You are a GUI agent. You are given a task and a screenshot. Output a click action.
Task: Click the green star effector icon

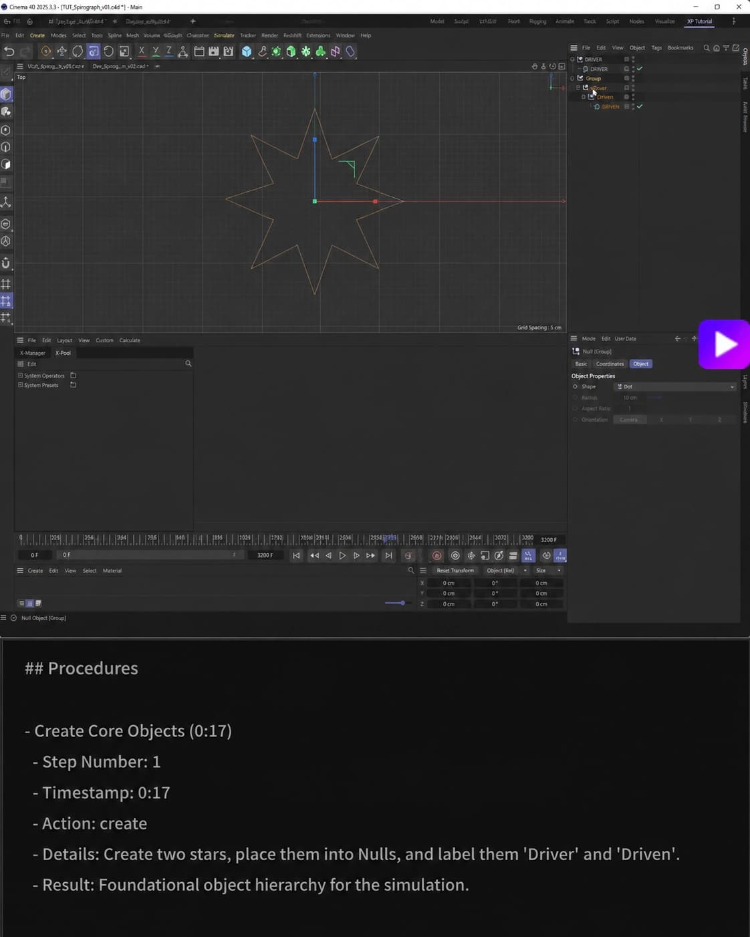(x=306, y=51)
